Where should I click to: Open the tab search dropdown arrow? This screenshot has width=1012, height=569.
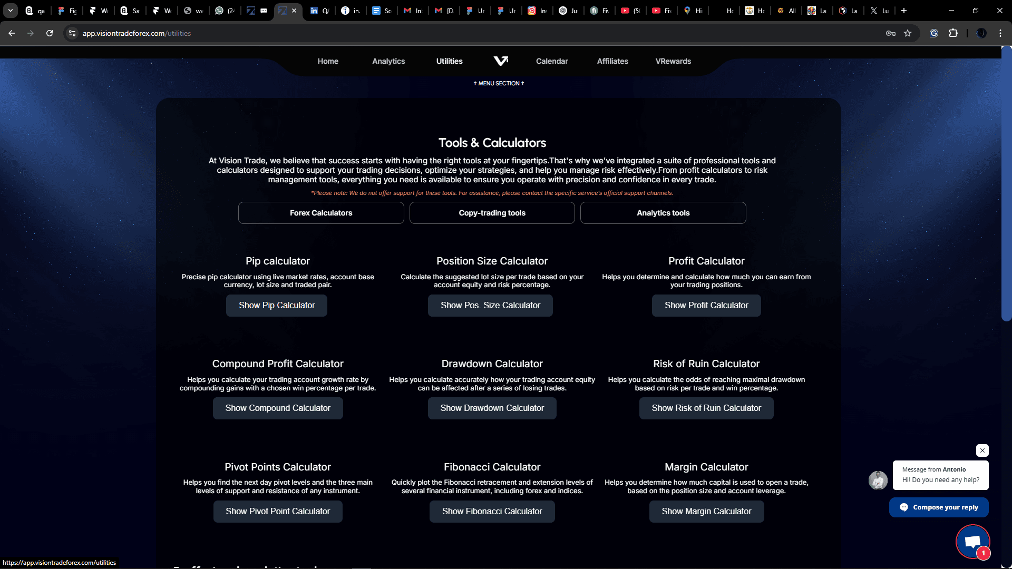pos(11,11)
